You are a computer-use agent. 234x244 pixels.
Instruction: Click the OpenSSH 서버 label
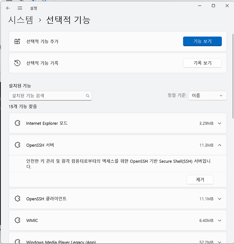click(x=40, y=145)
